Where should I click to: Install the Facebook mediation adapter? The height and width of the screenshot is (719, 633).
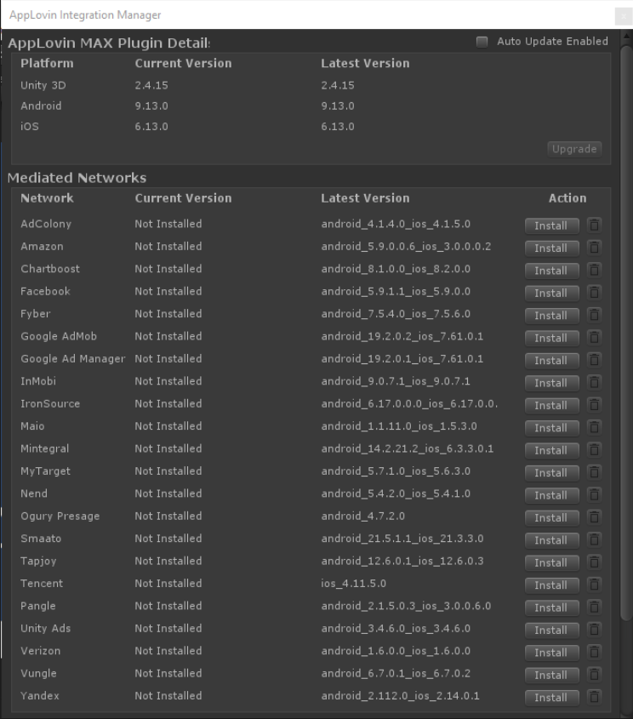[x=551, y=293]
